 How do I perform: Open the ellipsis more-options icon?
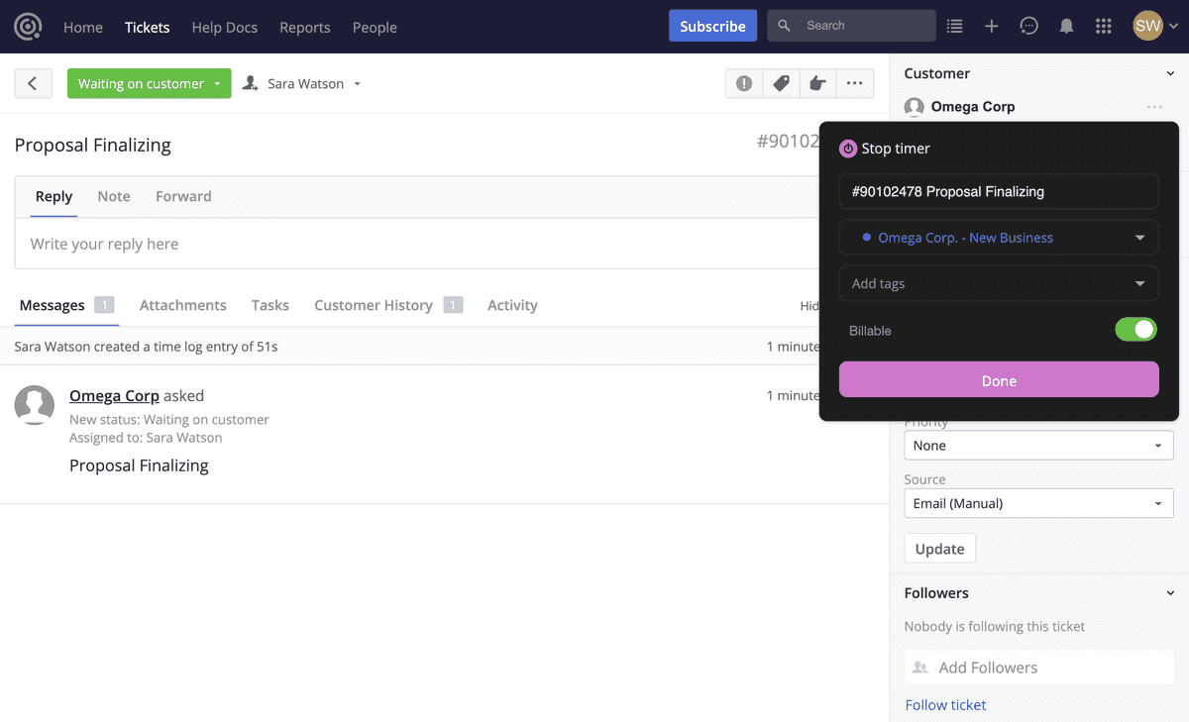(854, 83)
